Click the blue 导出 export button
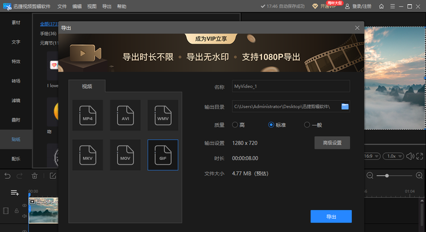The height and width of the screenshot is (232, 426). [331, 217]
